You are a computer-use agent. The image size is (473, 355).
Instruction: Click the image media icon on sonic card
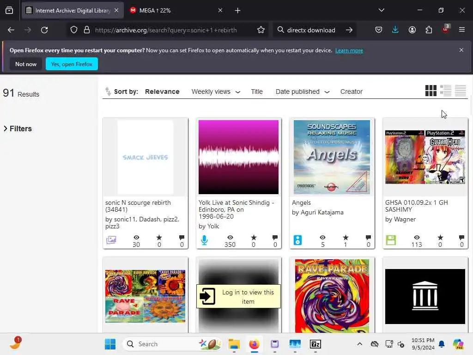[111, 240]
